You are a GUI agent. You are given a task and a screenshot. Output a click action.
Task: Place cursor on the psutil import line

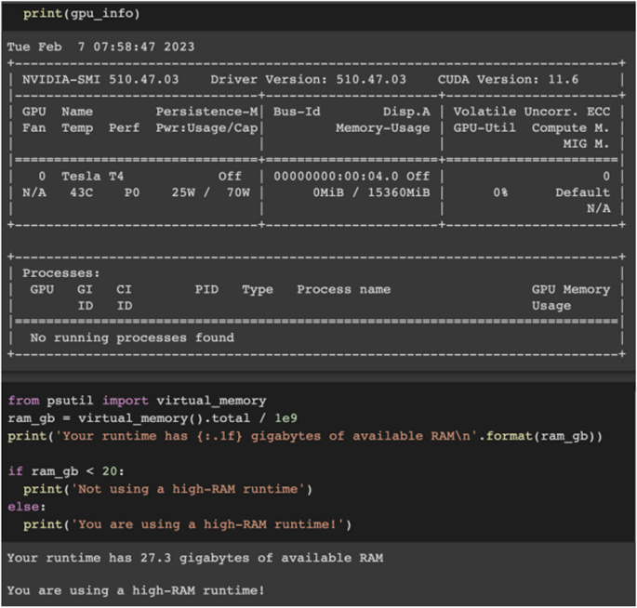pyautogui.click(x=137, y=401)
